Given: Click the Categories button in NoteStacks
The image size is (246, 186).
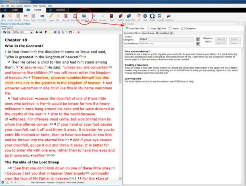Looking at the screenshot, I should (x=188, y=28).
